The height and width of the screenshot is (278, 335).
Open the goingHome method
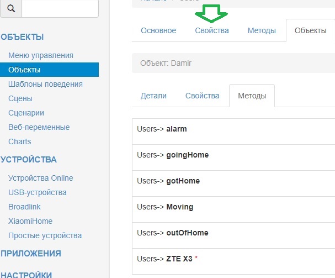click(x=187, y=155)
